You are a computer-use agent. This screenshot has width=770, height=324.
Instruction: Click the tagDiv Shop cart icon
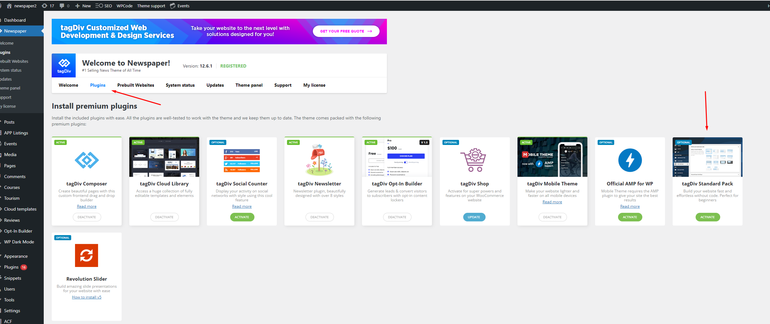[473, 160]
